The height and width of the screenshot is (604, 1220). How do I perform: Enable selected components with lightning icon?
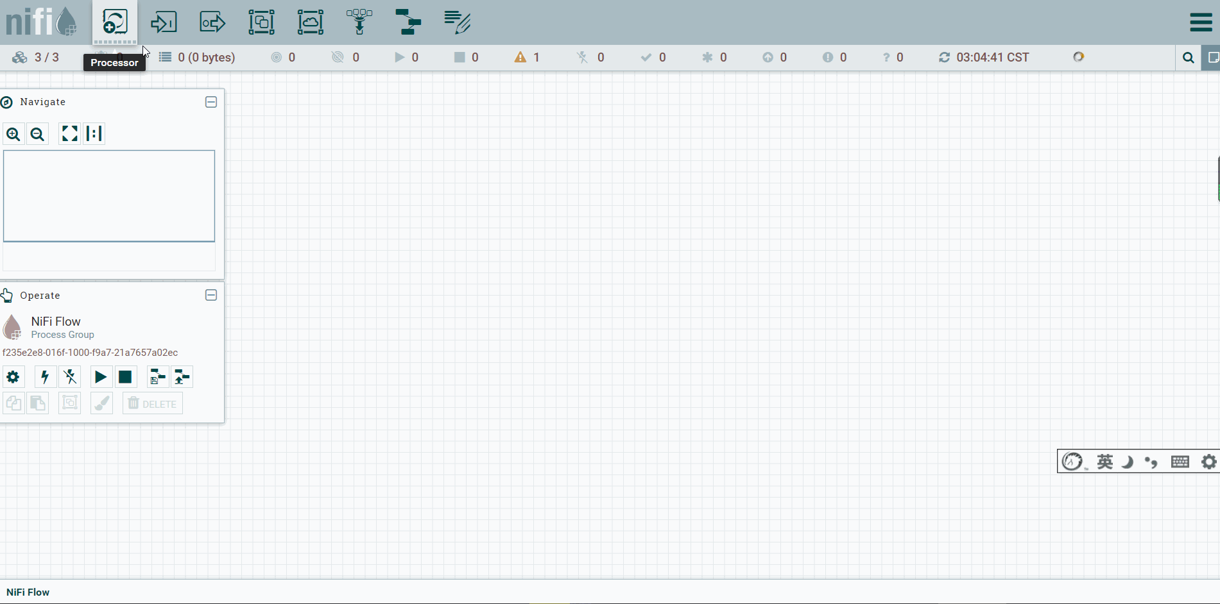[x=45, y=377]
